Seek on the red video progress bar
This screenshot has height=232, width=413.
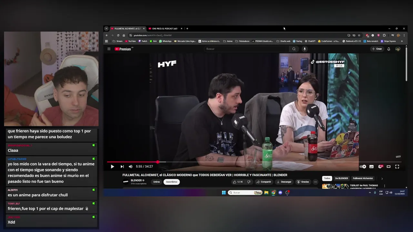pyautogui.click(x=254, y=162)
